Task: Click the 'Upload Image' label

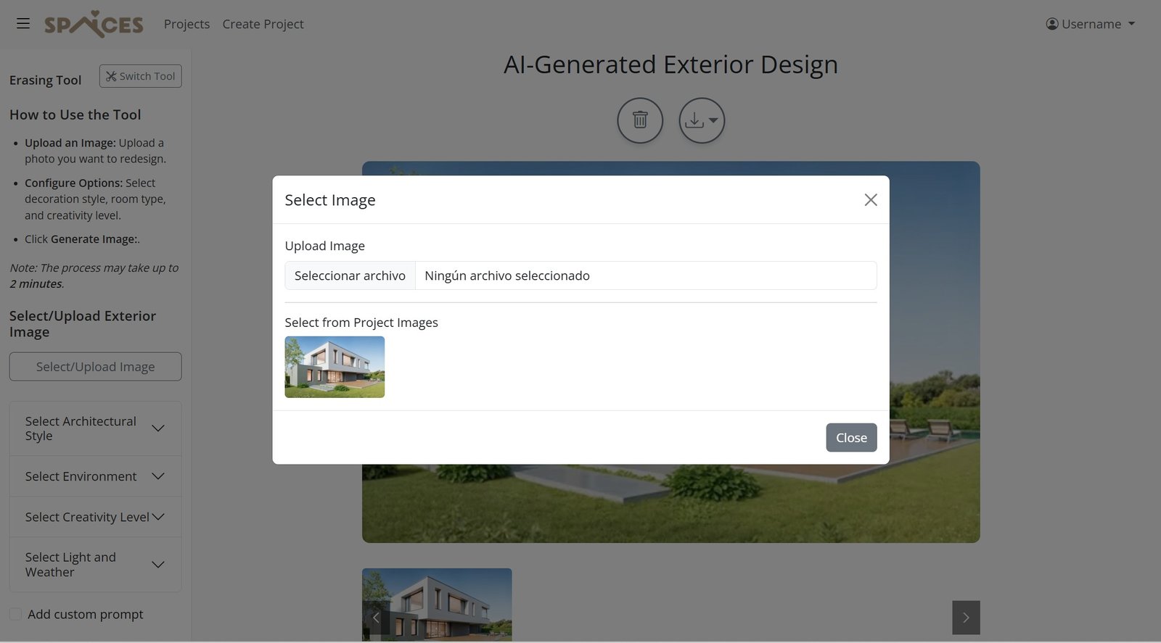Action: click(x=325, y=246)
